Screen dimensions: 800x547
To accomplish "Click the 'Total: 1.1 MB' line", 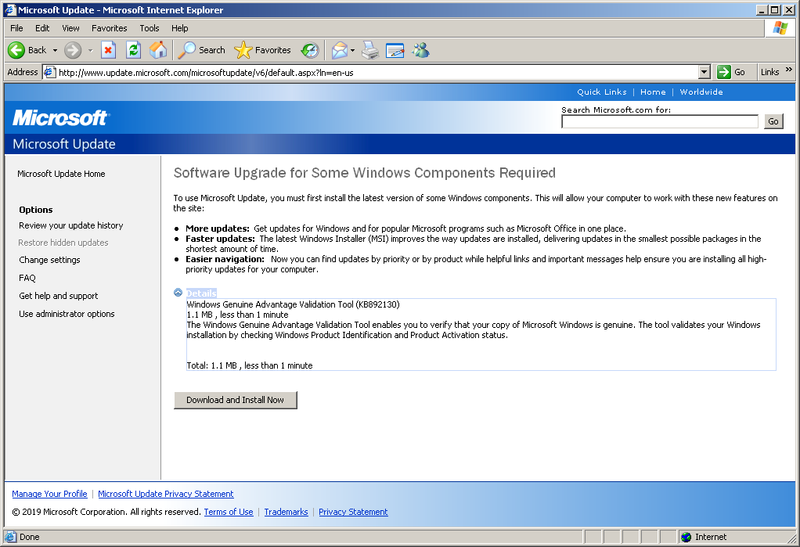I will click(x=250, y=365).
